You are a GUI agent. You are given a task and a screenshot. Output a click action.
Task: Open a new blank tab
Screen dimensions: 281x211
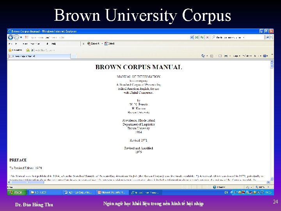pos(74,56)
